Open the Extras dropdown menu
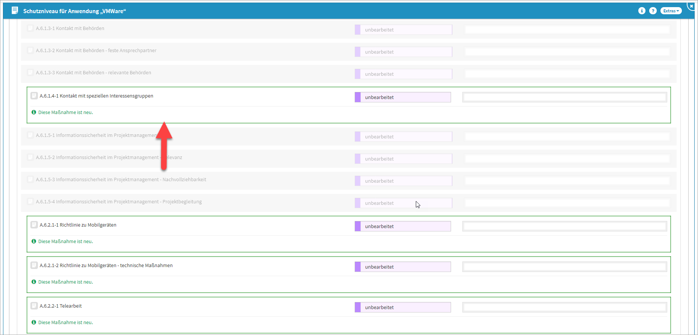698x335 pixels. 671,11
